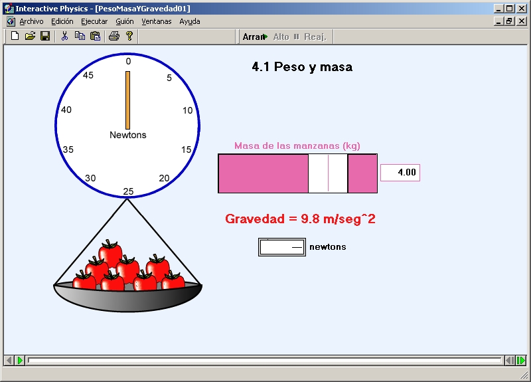This screenshot has height=382, width=531.
Task: Close the inner document window
Action: (522, 21)
